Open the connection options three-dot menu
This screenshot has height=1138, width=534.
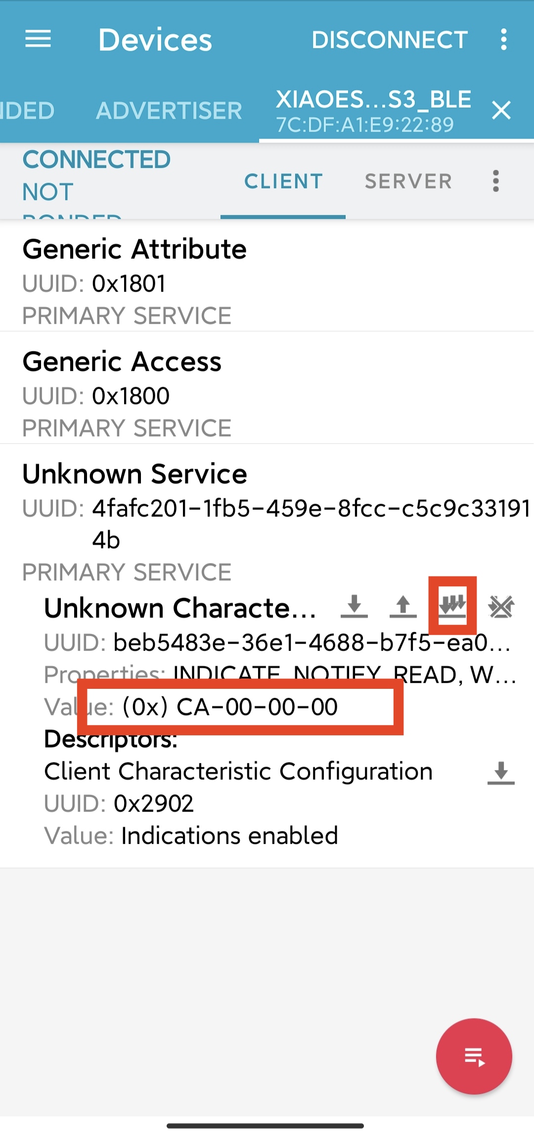496,181
